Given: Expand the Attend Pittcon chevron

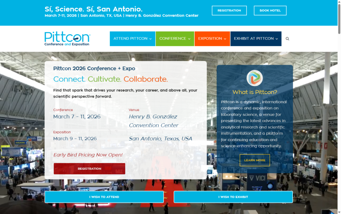Looking at the screenshot, I should click(151, 39).
